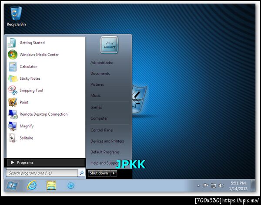Open Help and Support link
Viewport: 261px width, 205px height.
coord(104,163)
